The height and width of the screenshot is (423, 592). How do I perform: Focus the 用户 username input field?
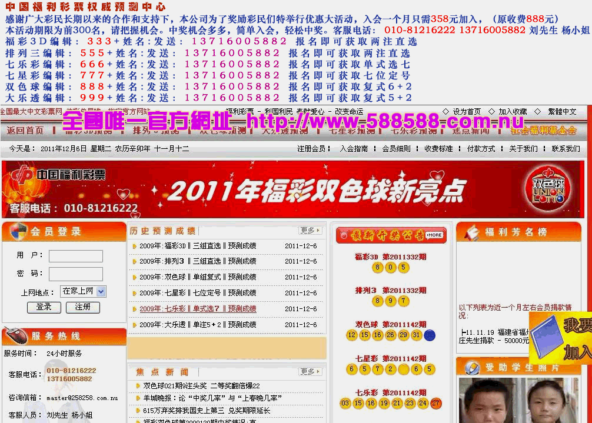76,256
